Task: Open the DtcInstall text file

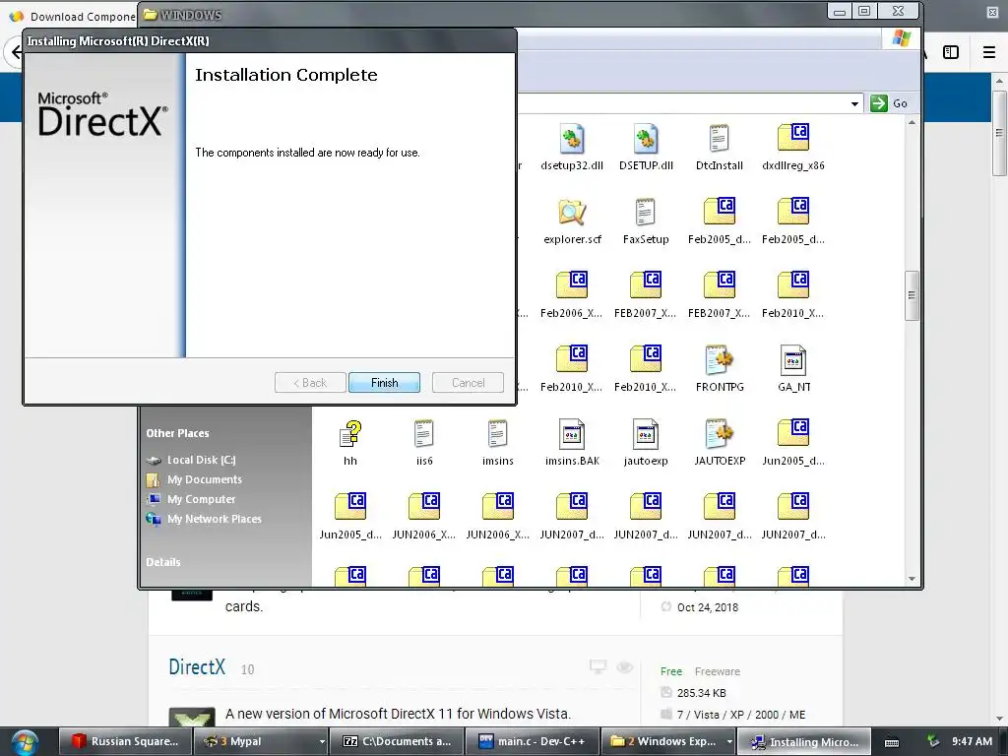Action: [719, 138]
